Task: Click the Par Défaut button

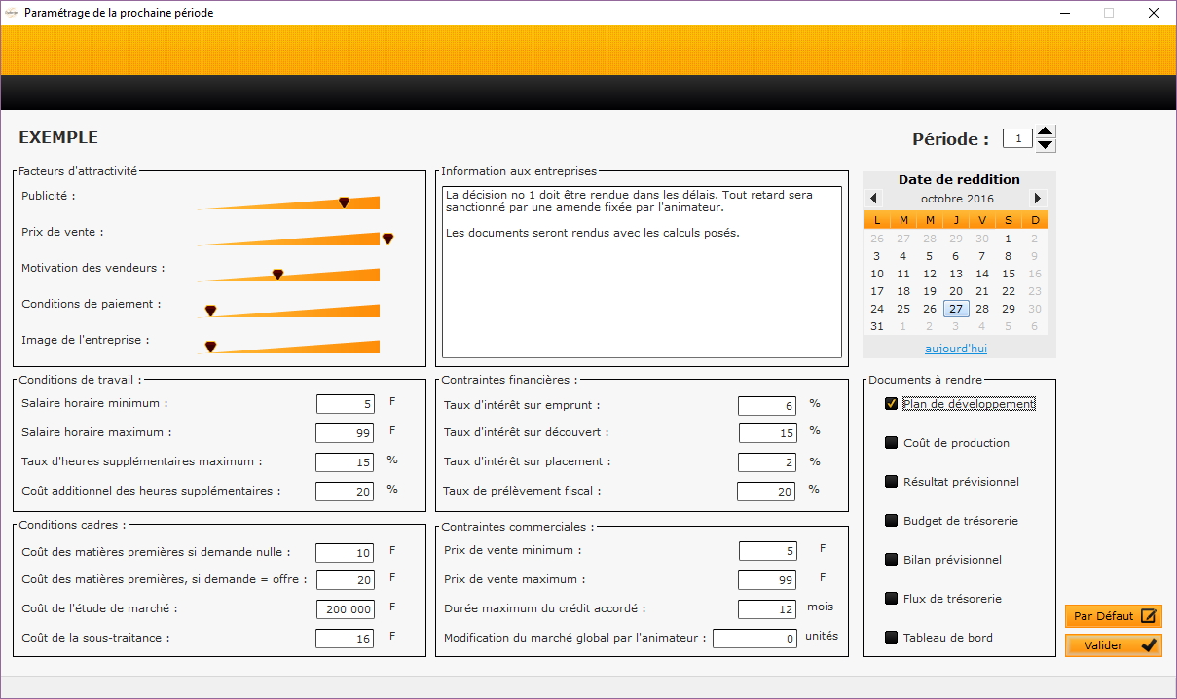Action: (x=1114, y=616)
